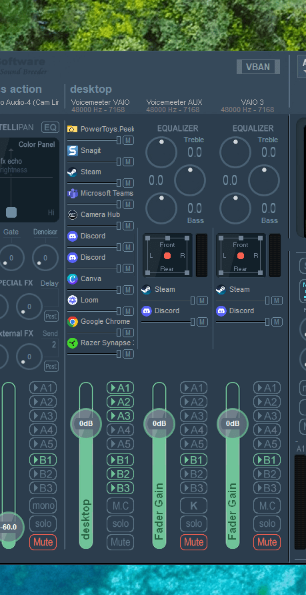Click the Camera Hub app icon

[x=73, y=215]
